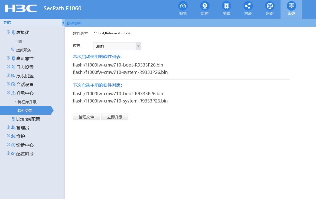Open the 概览 overview dashboard icon

pyautogui.click(x=183, y=6)
